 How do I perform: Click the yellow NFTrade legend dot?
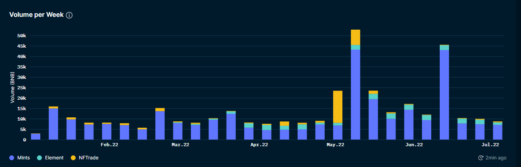click(x=73, y=158)
